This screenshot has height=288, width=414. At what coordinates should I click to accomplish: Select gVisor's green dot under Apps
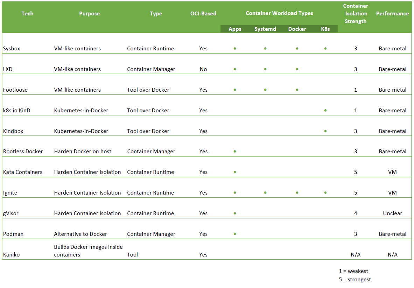click(235, 213)
